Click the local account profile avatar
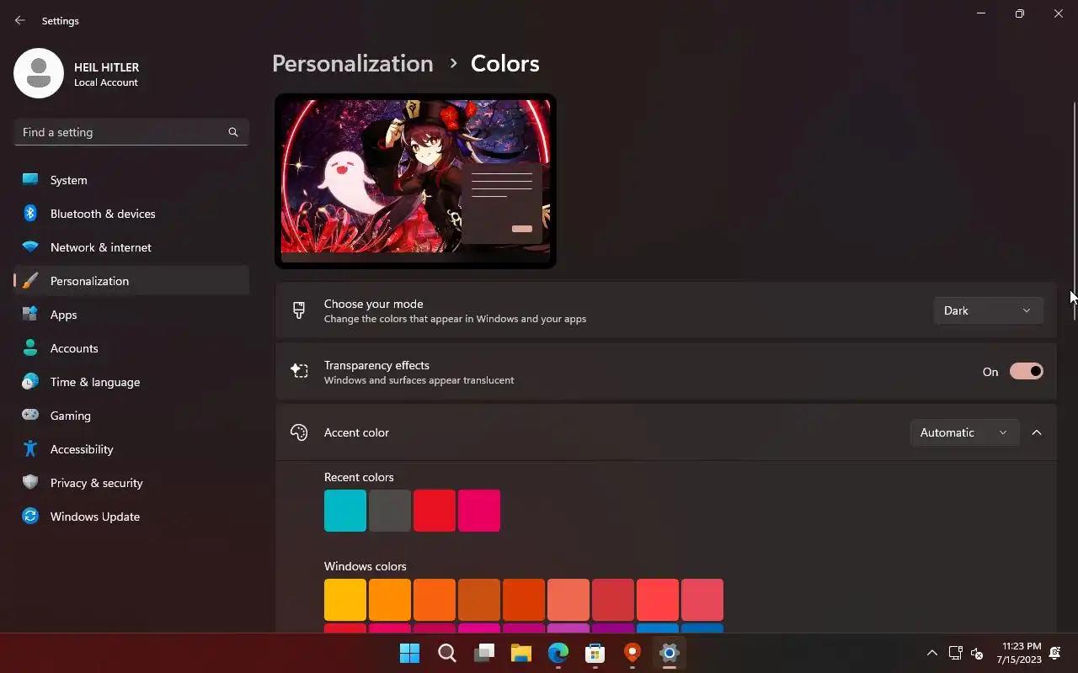The image size is (1078, 673). (x=39, y=73)
